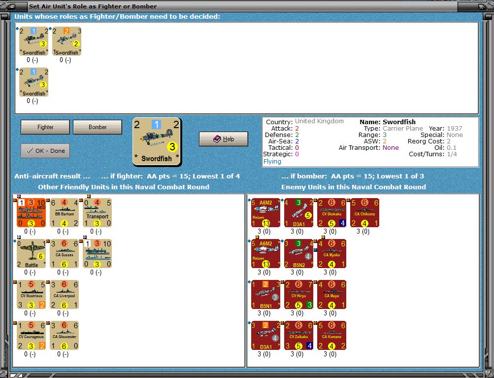
Task: Click the 'Year: 1937' value
Action: pyautogui.click(x=445, y=128)
